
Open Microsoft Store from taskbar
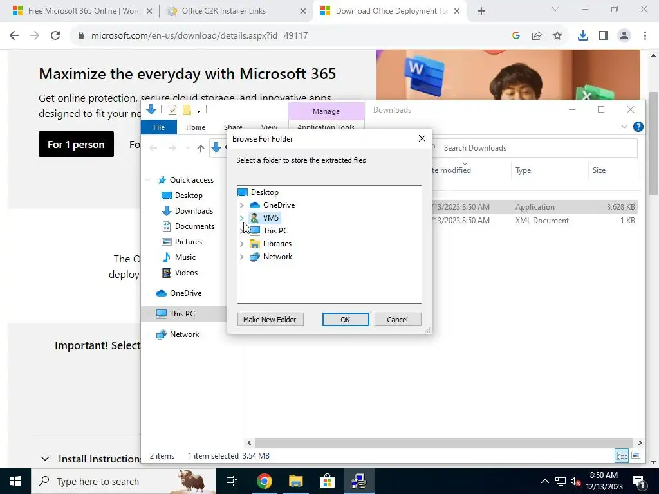(x=327, y=481)
